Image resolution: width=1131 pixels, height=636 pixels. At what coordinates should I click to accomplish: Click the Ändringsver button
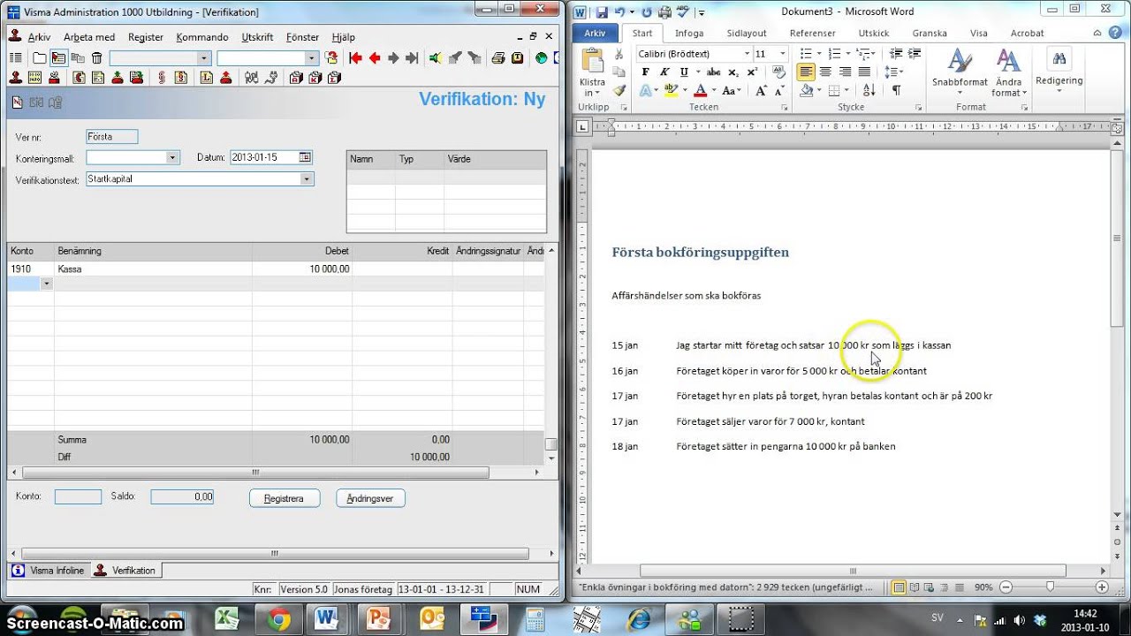tap(370, 498)
